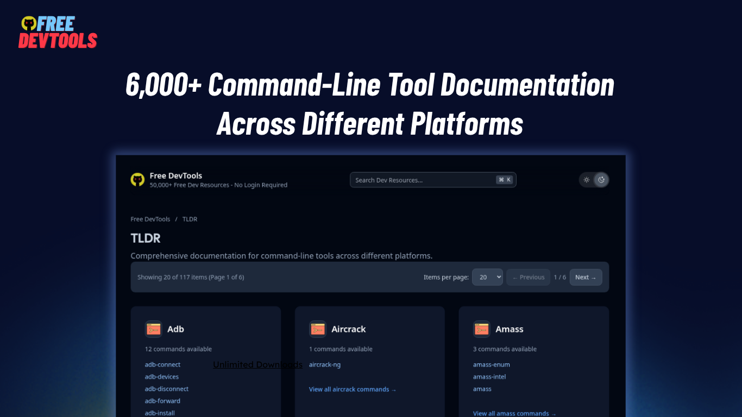Click the Free DevTools banner logo
Screen dimensions: 742x417
[58, 32]
